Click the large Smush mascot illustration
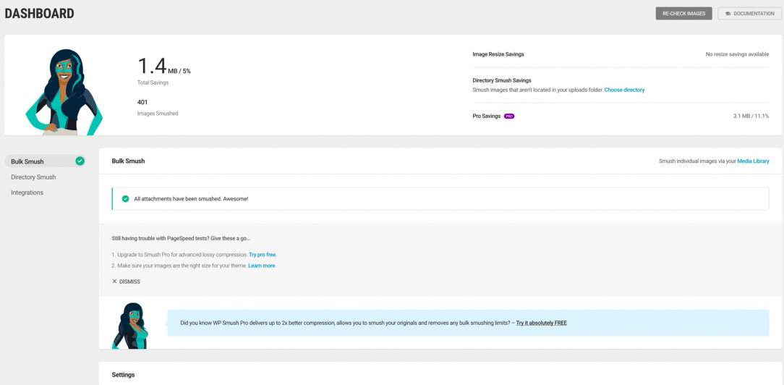Image resolution: width=784 pixels, height=385 pixels. click(x=64, y=92)
